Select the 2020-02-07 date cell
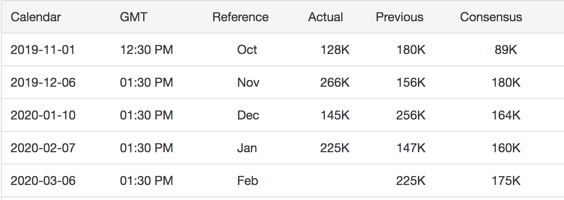The image size is (564, 200). pyautogui.click(x=43, y=148)
